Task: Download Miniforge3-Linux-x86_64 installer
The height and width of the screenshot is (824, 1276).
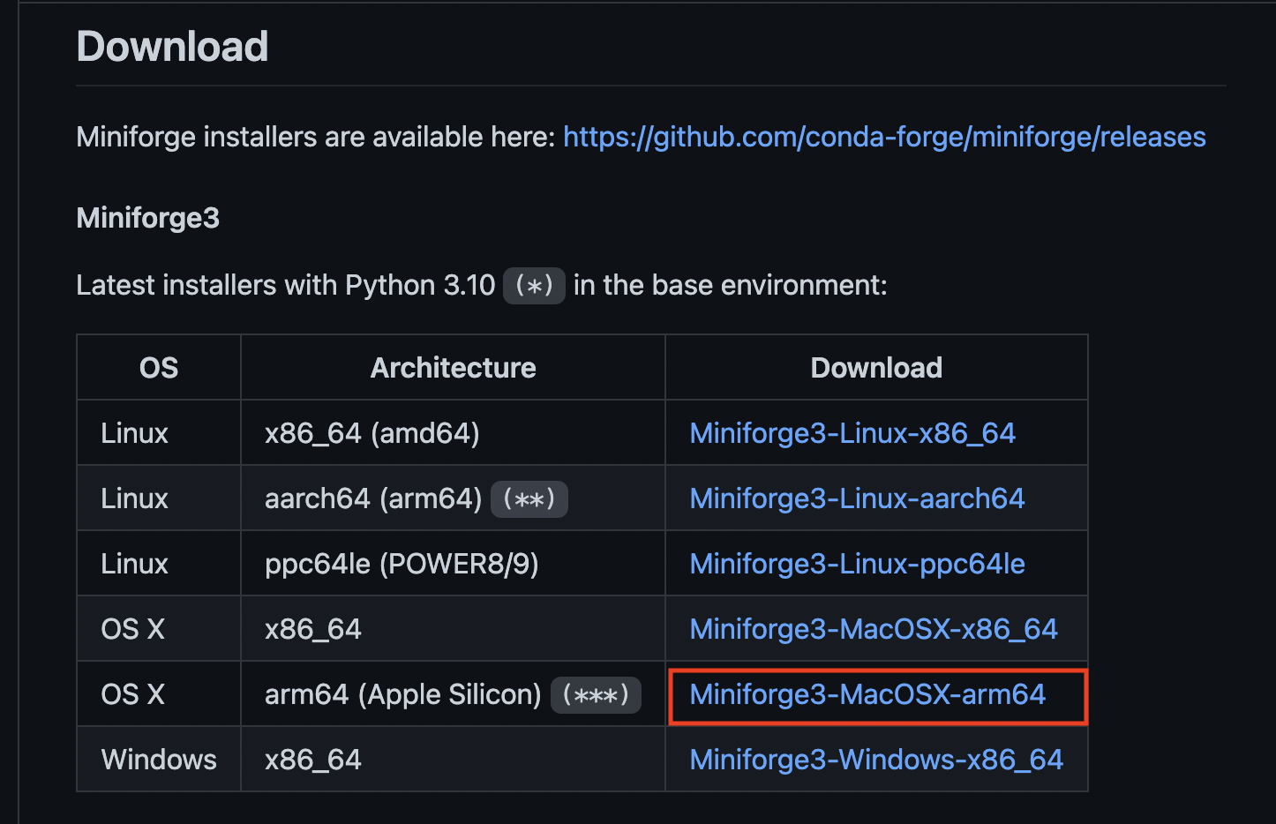Action: tap(852, 433)
